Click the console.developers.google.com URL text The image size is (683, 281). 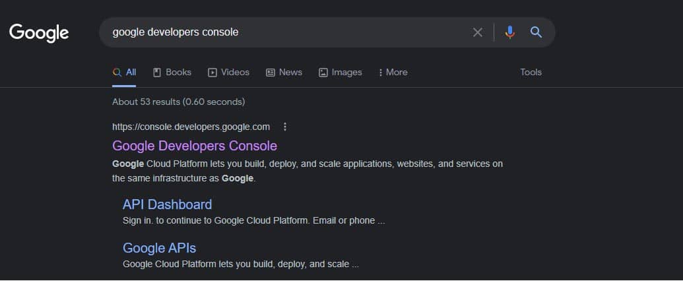pyautogui.click(x=191, y=127)
